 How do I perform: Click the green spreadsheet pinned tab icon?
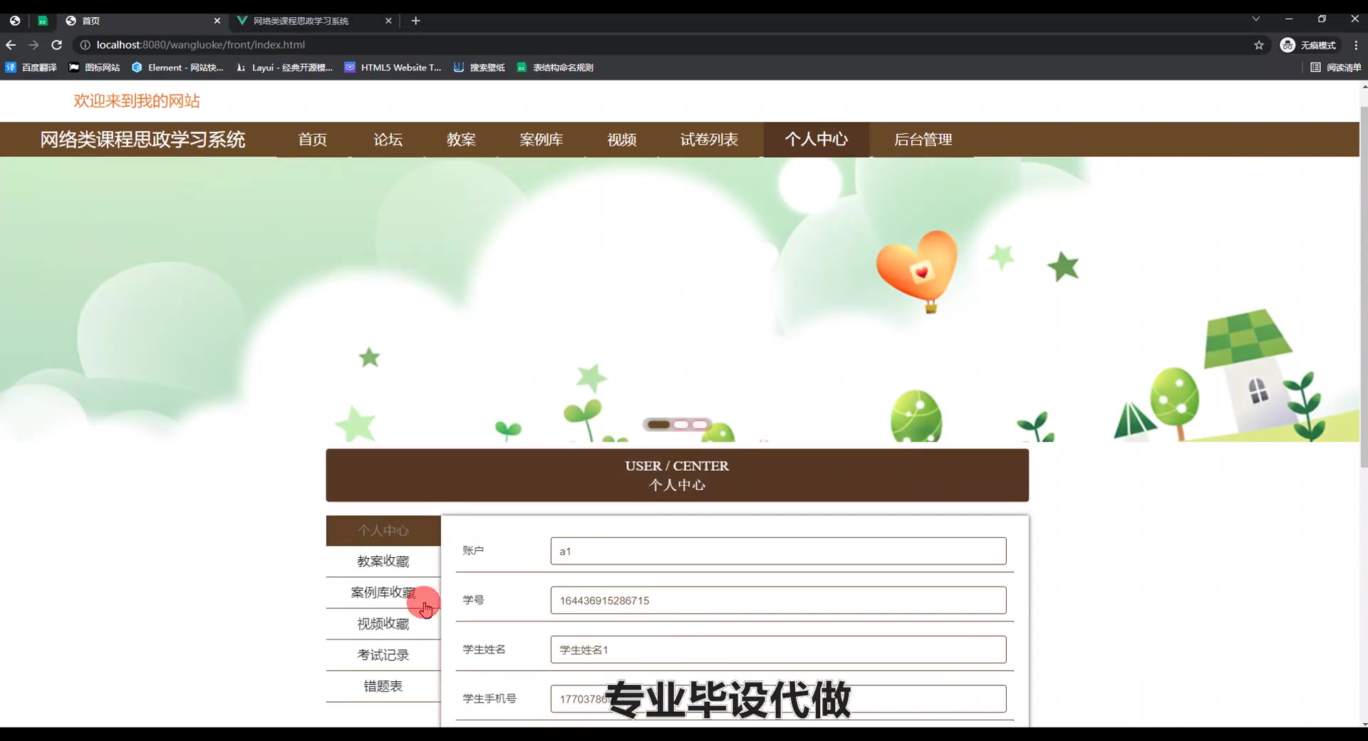pos(43,21)
